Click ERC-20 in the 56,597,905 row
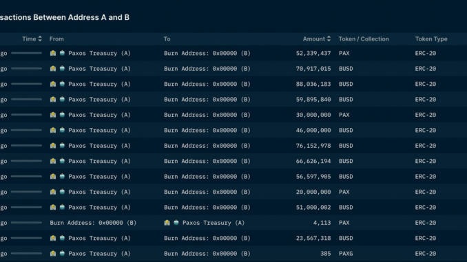This screenshot has height=262, width=467. [x=426, y=177]
